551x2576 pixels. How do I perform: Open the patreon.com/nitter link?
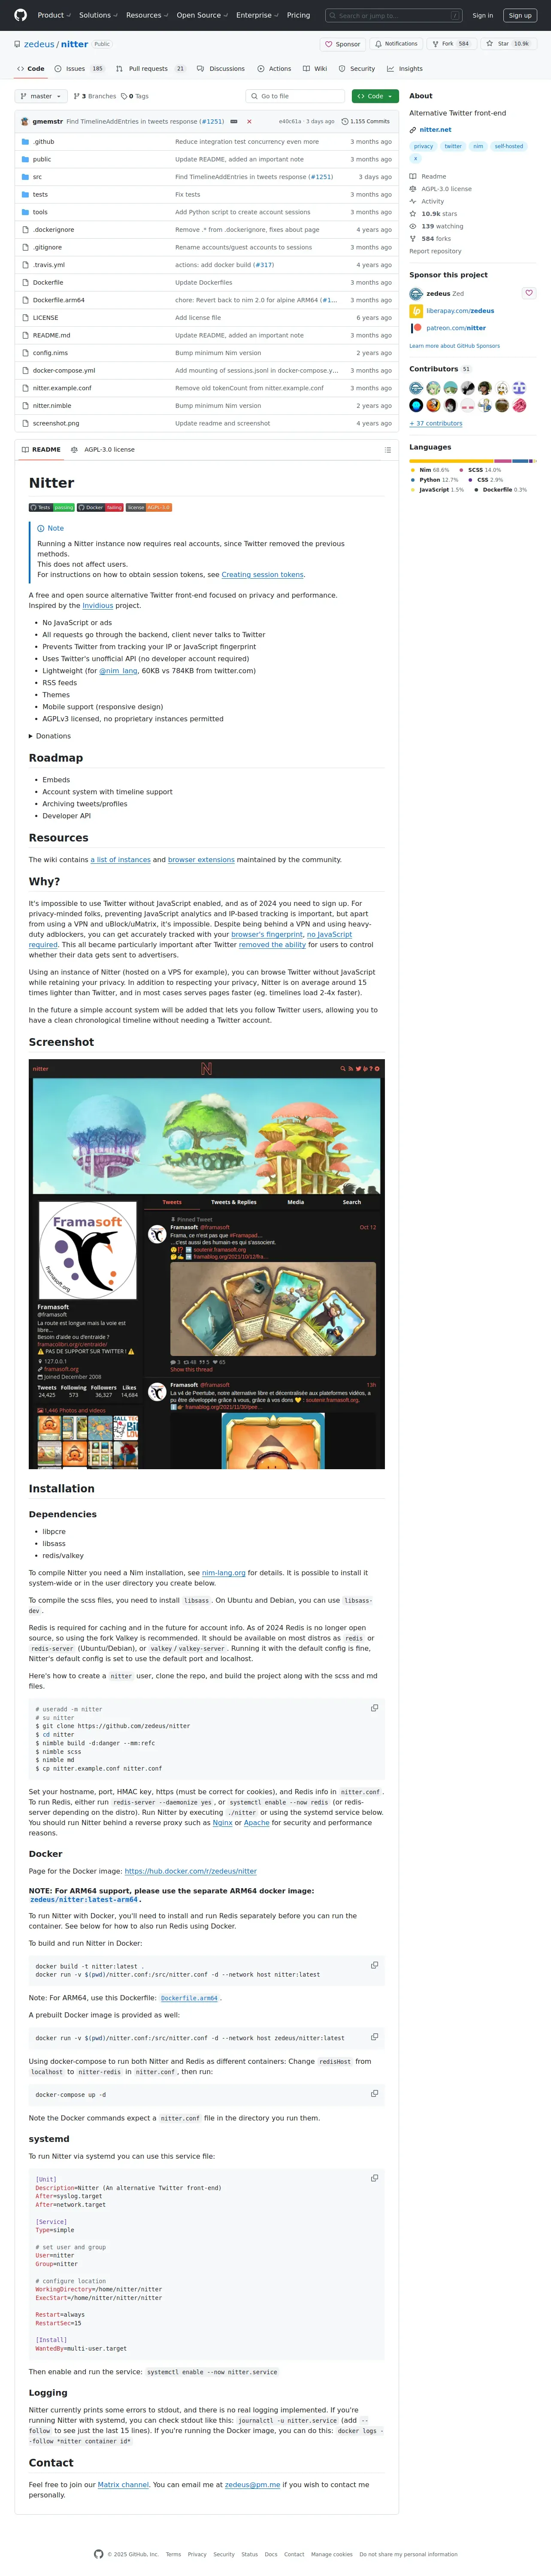(x=456, y=328)
